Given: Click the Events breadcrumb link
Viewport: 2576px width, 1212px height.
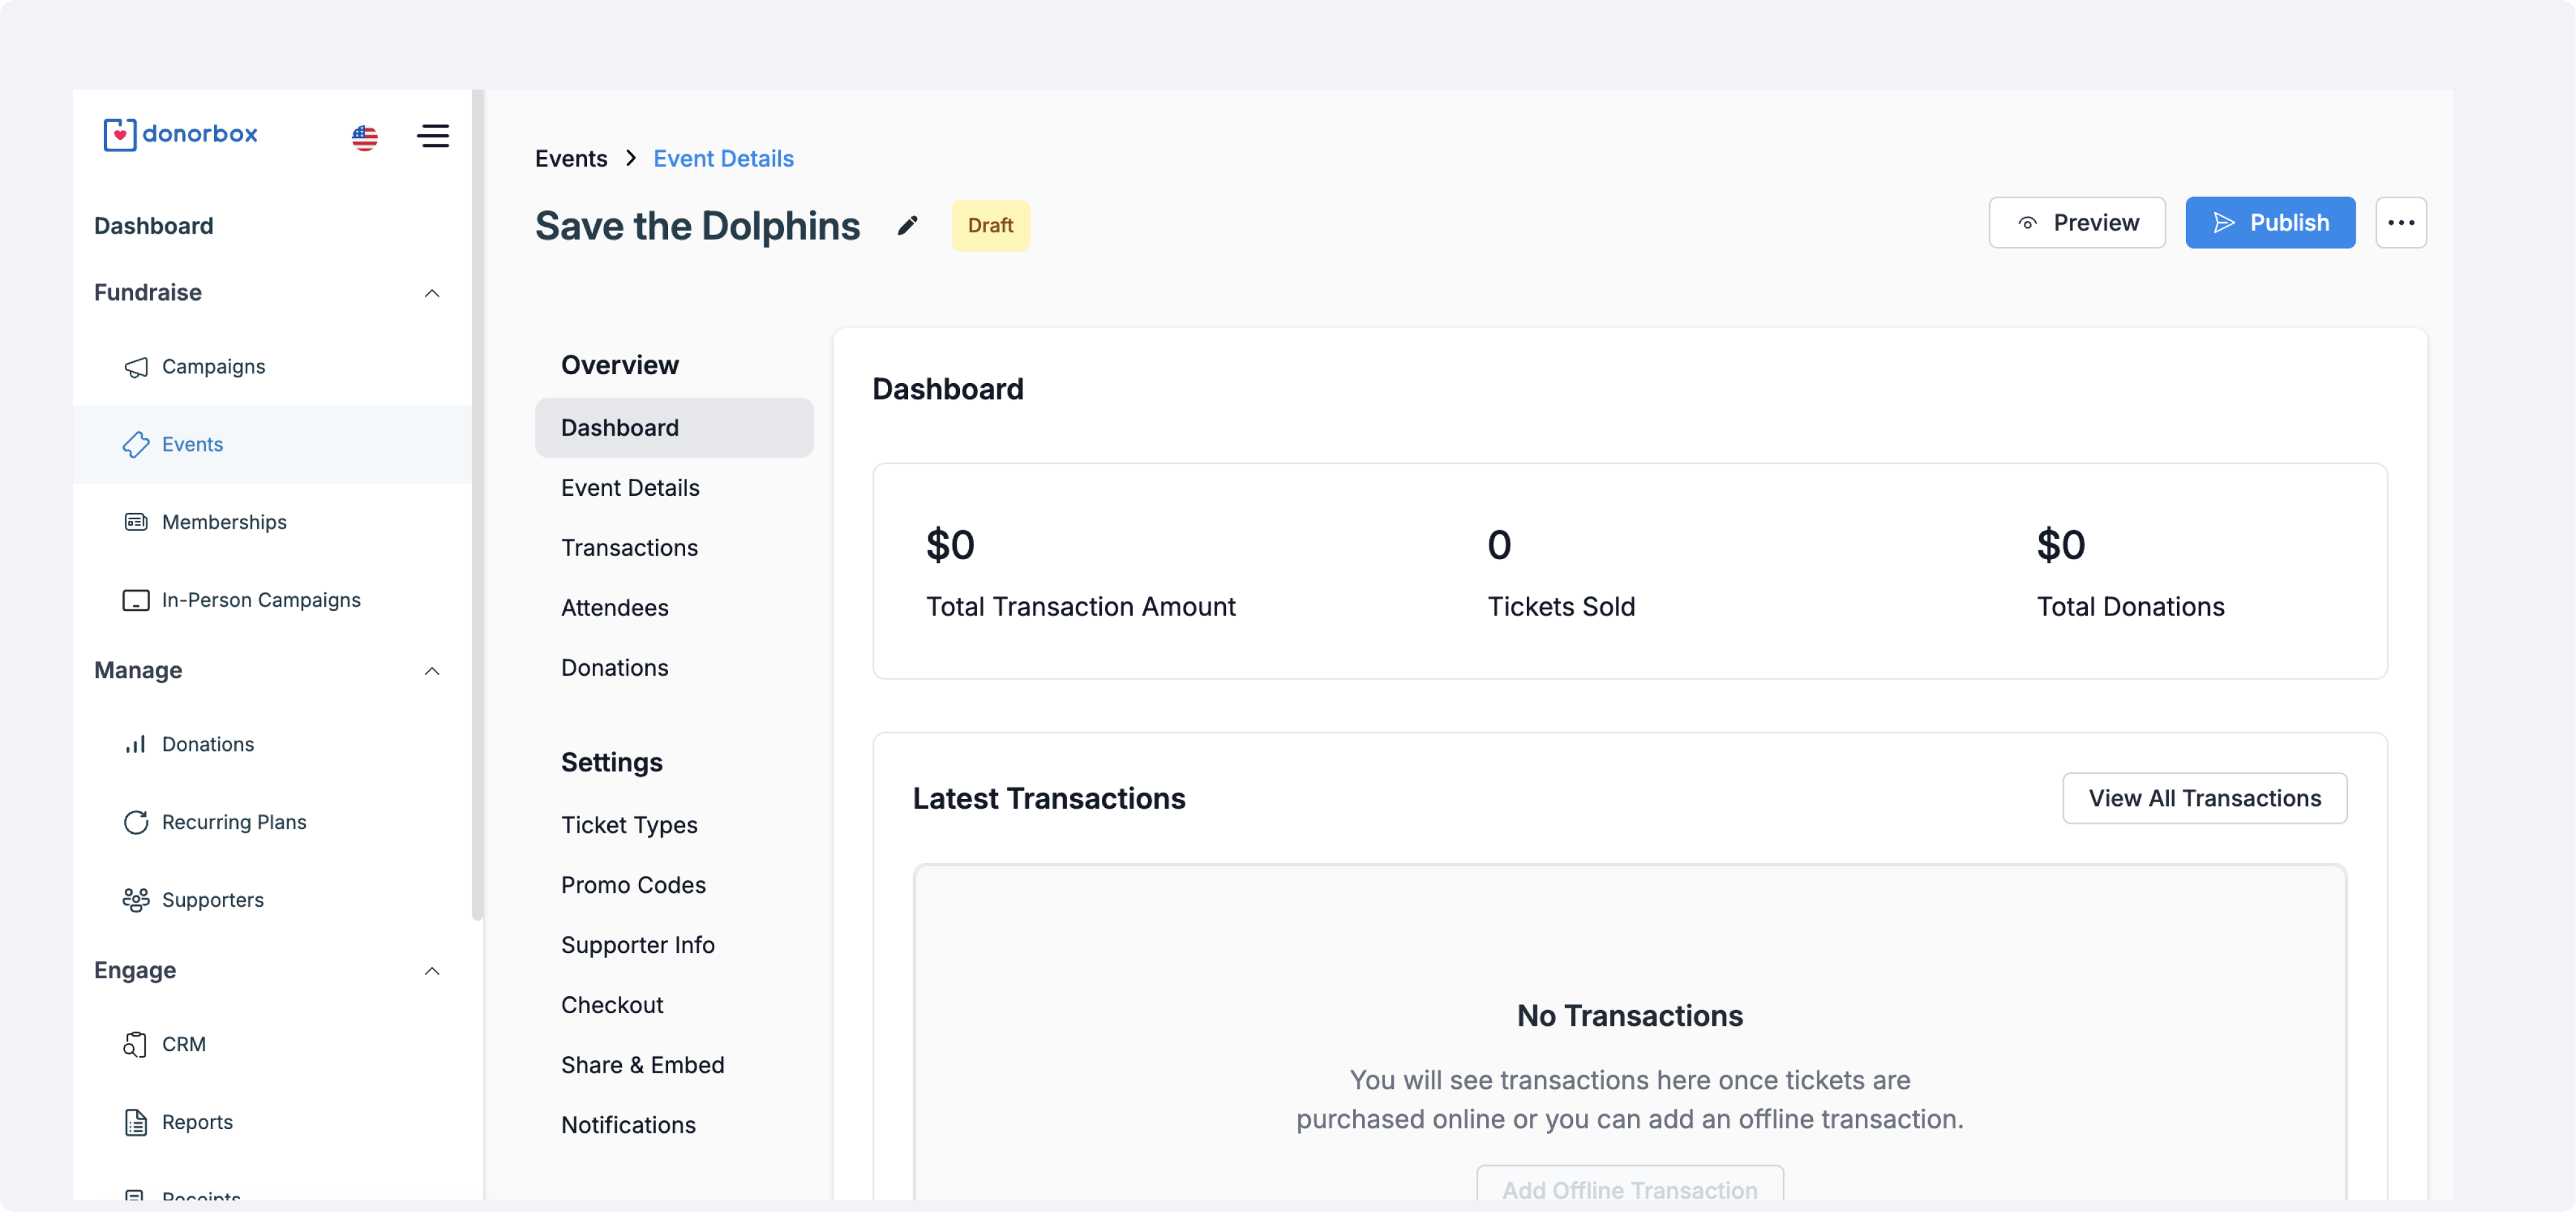Looking at the screenshot, I should point(571,158).
